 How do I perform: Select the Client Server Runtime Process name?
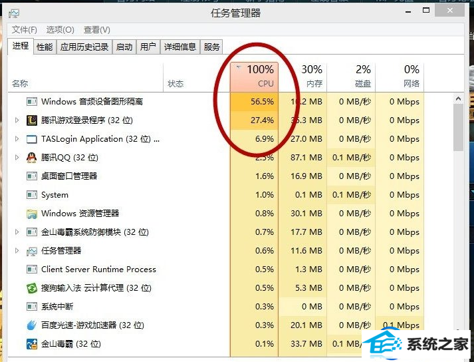tap(98, 270)
